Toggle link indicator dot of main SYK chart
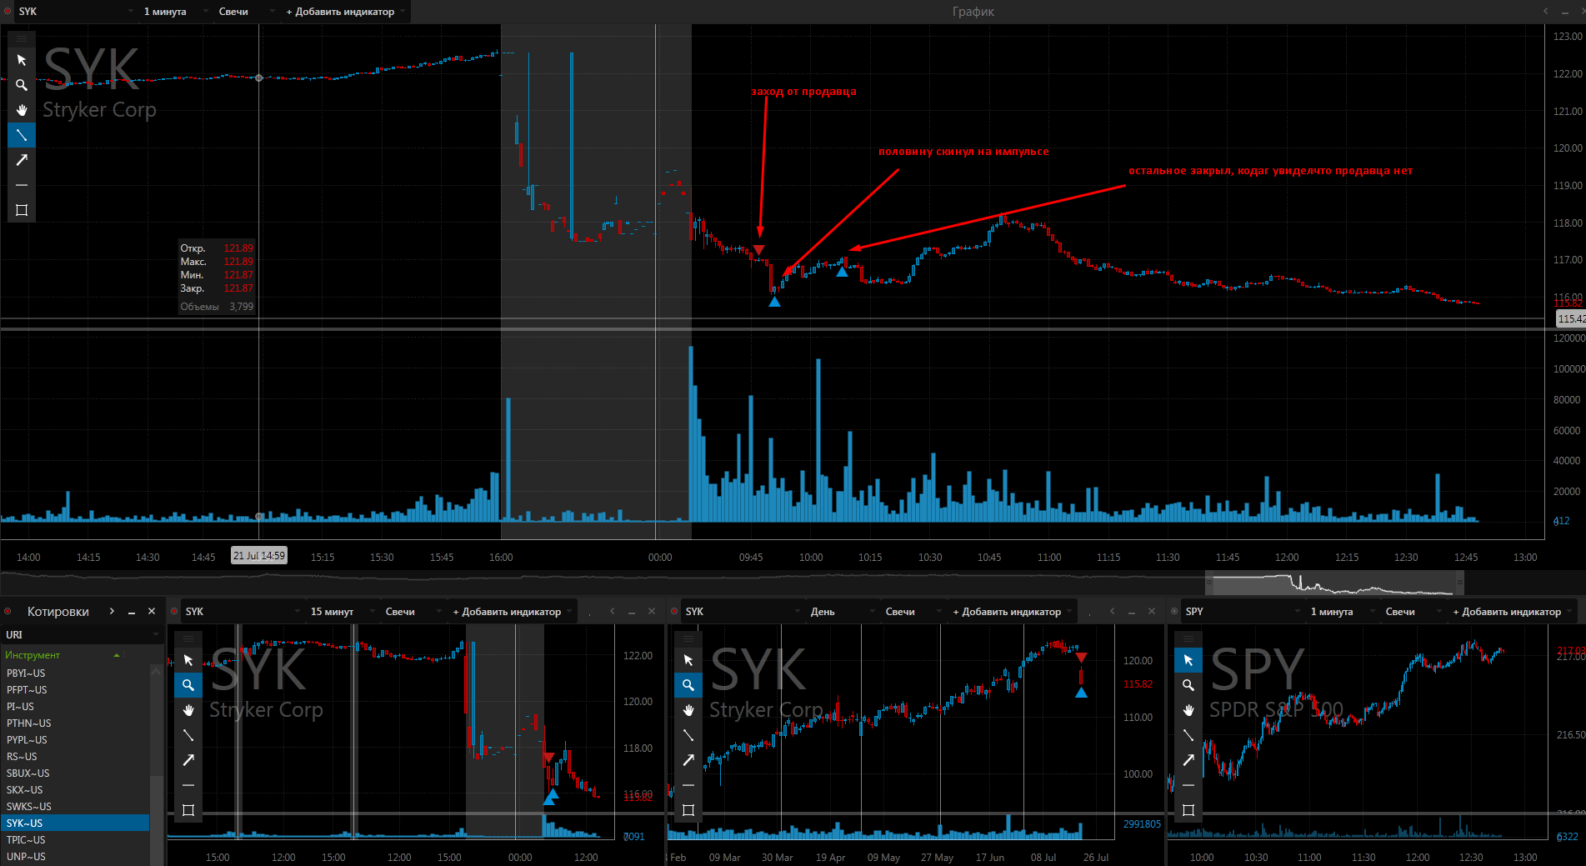The height and width of the screenshot is (866, 1586). click(x=8, y=12)
